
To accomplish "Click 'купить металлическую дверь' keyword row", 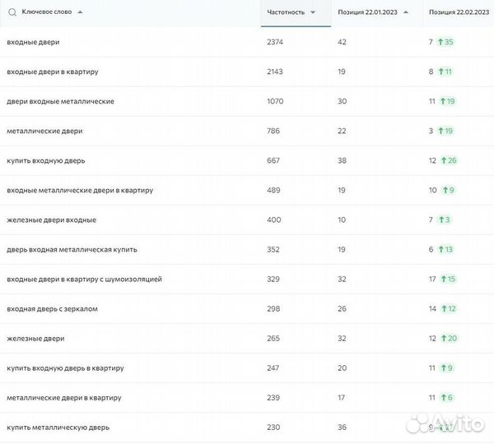I will pyautogui.click(x=58, y=427).
